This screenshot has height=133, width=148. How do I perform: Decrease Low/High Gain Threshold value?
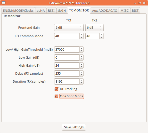pyautogui.click(x=81, y=51)
